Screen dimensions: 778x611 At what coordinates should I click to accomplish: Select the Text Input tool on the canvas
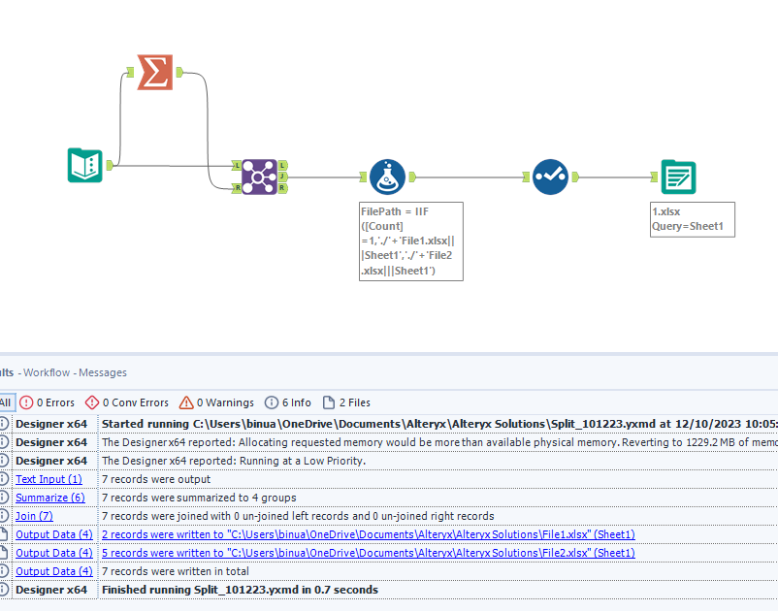coord(85,165)
